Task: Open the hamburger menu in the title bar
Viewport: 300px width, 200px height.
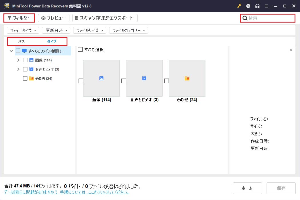Action: [267, 6]
